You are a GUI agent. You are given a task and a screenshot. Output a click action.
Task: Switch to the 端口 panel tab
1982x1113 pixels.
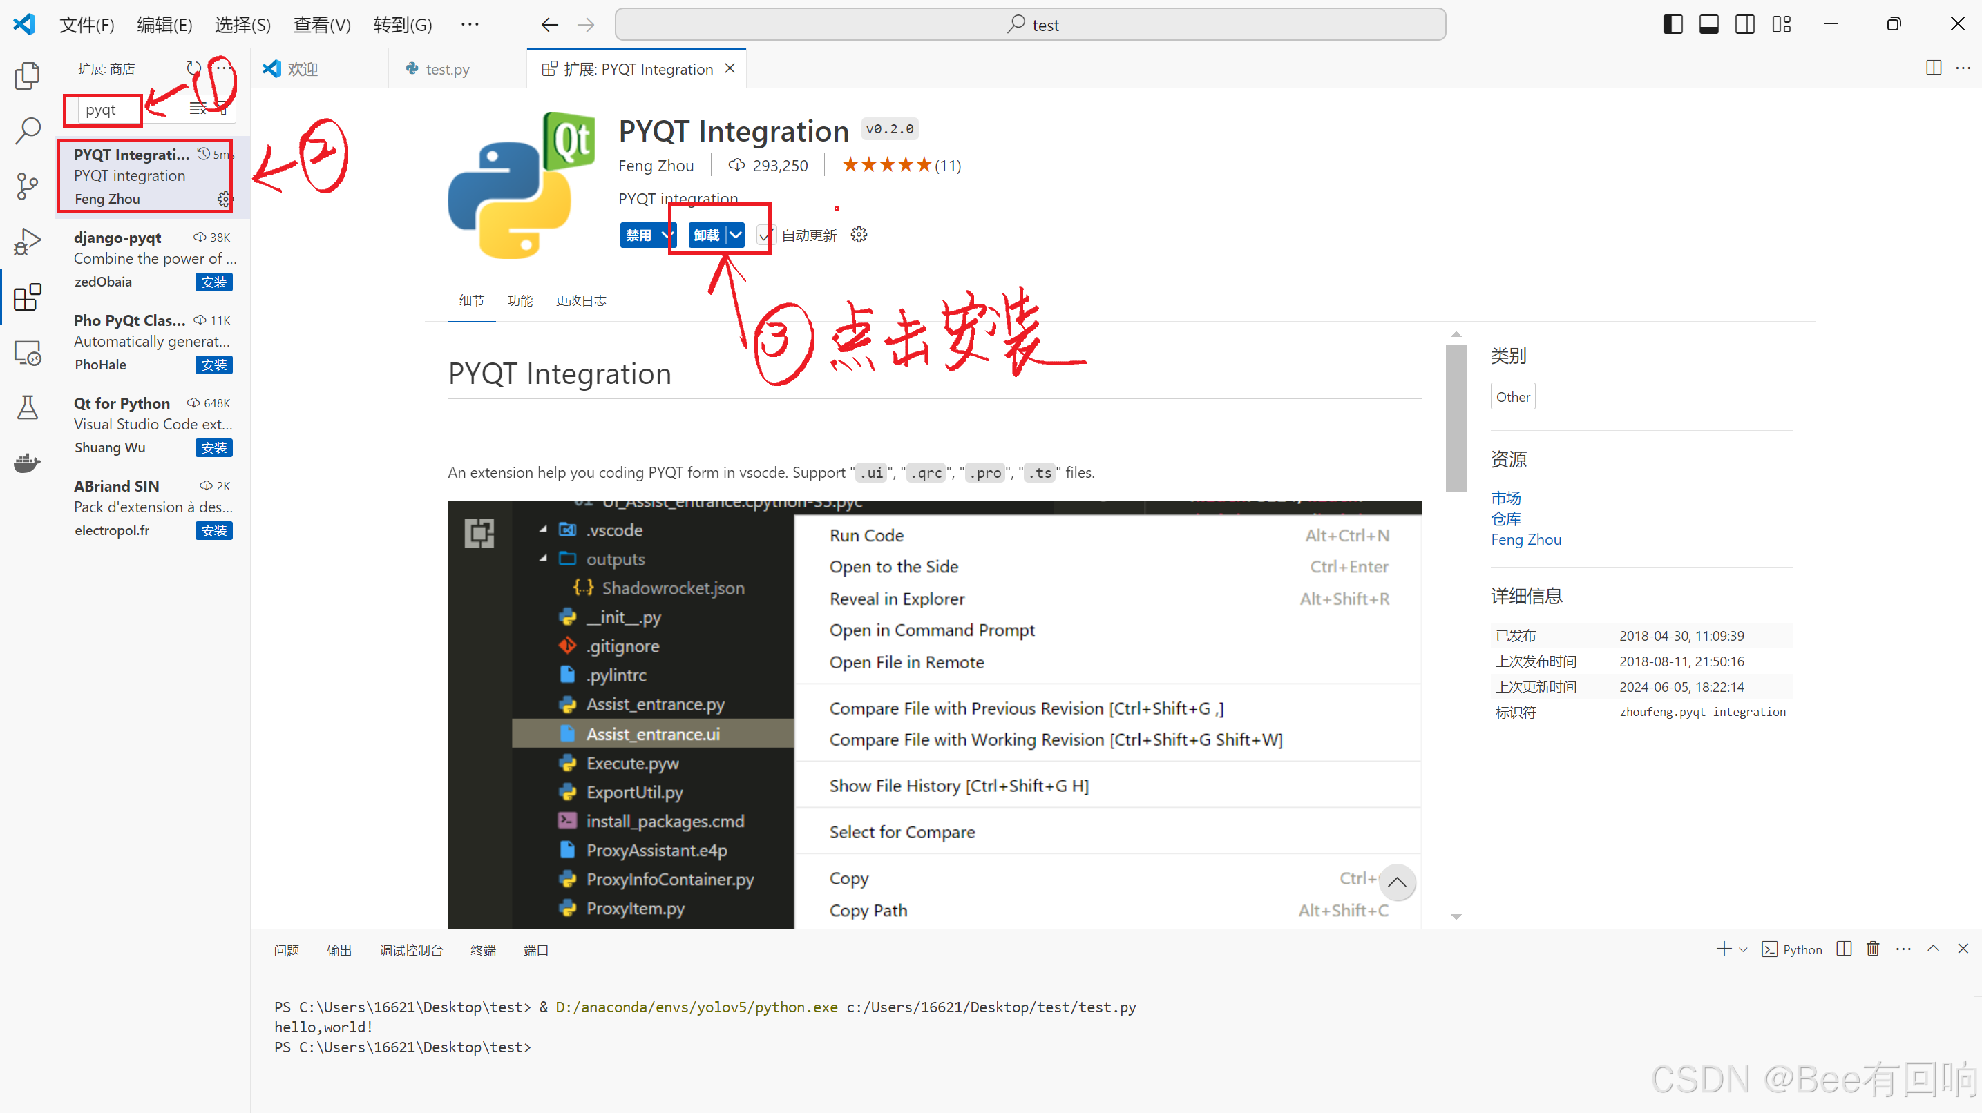[536, 951]
